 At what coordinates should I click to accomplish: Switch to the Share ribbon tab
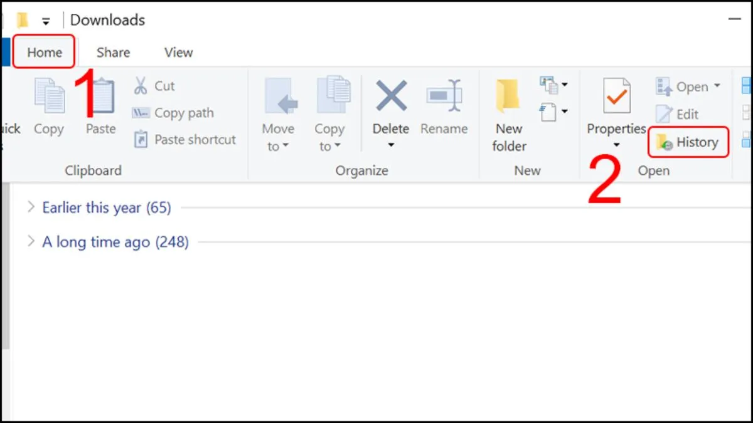coord(112,52)
